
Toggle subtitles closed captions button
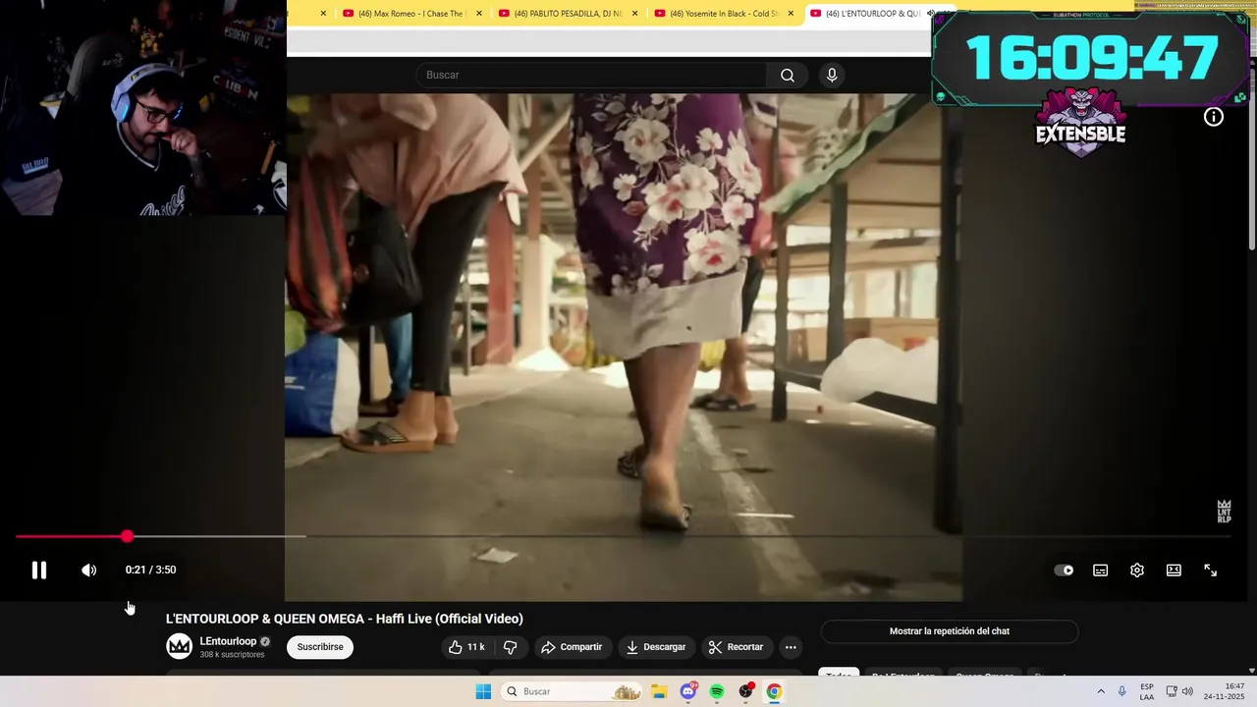point(1101,570)
